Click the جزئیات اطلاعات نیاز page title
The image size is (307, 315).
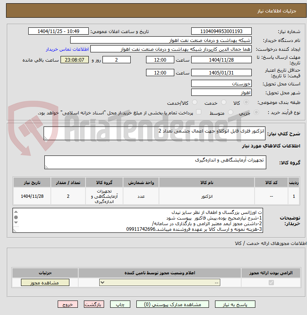coord(277,11)
